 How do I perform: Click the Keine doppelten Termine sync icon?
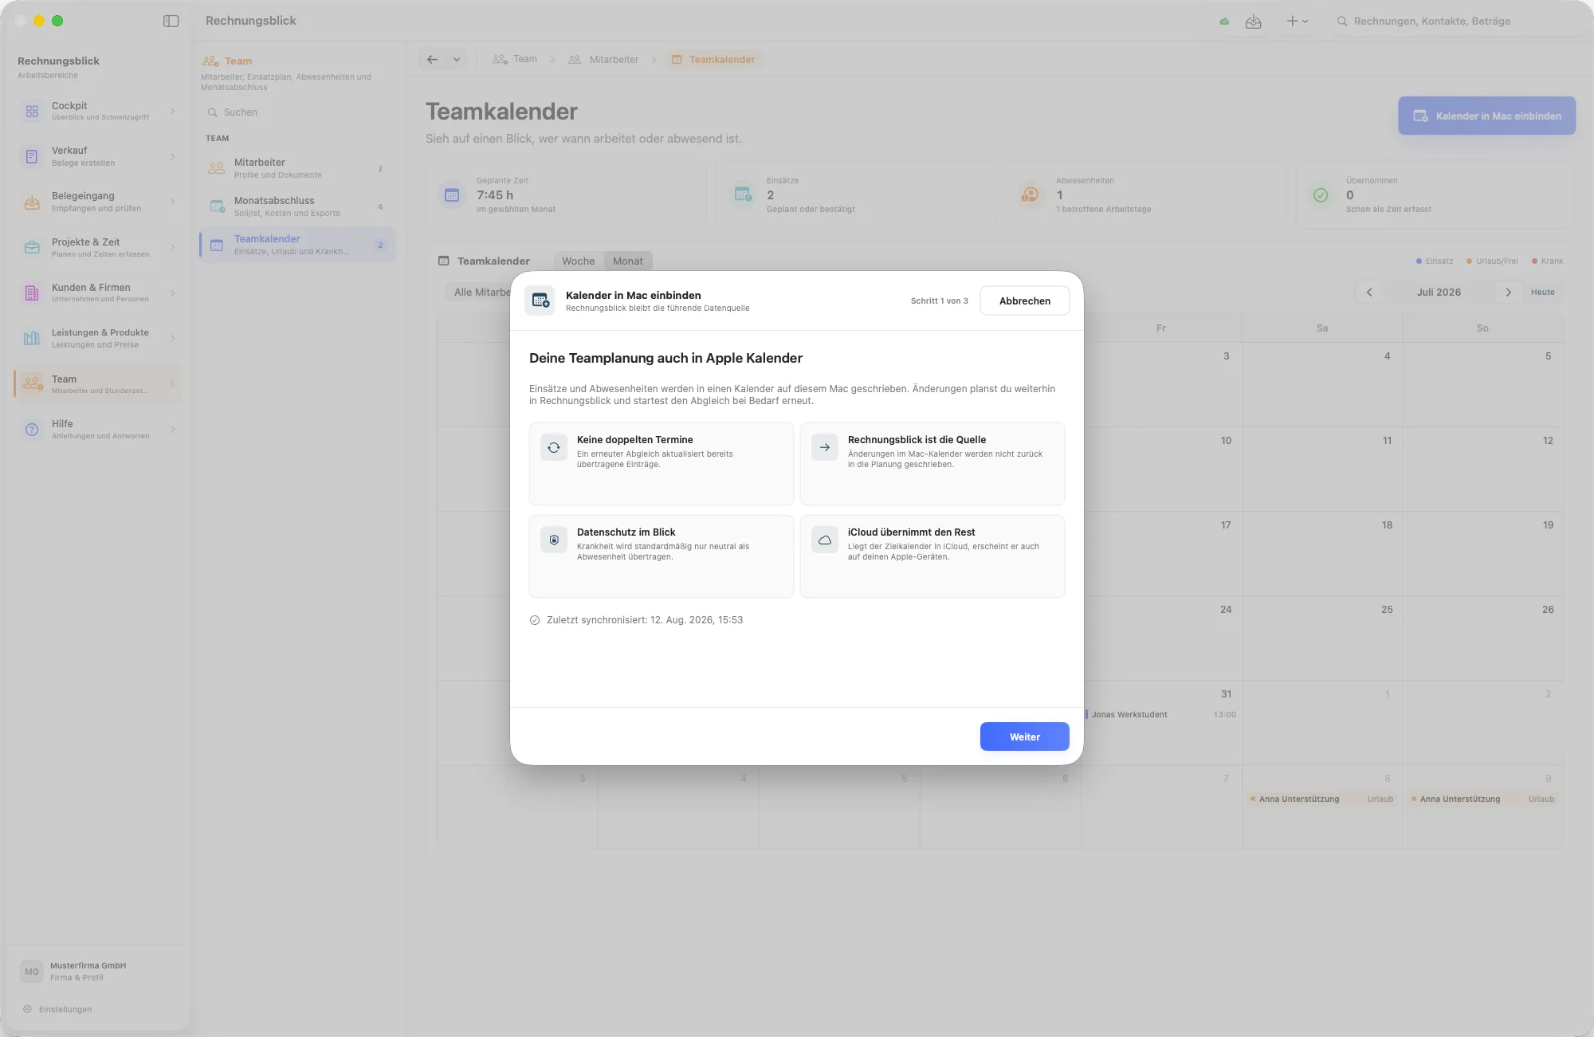tap(554, 447)
